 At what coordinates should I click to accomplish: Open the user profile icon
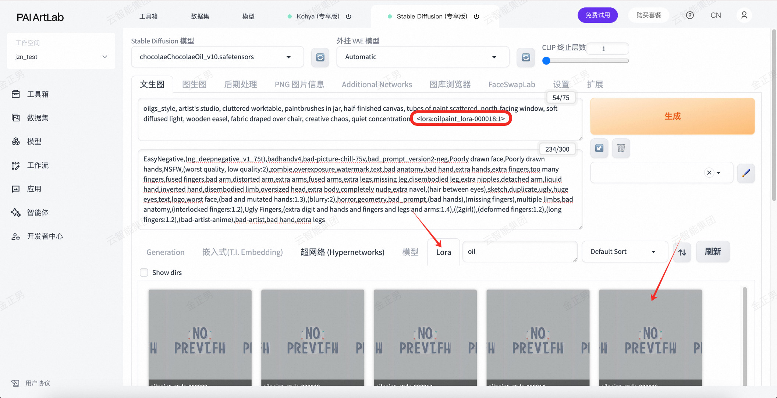tap(744, 15)
